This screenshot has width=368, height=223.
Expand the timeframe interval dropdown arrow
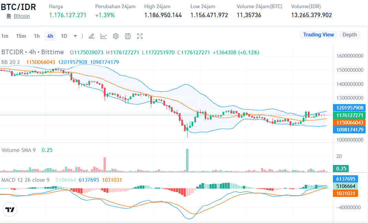tap(74, 36)
